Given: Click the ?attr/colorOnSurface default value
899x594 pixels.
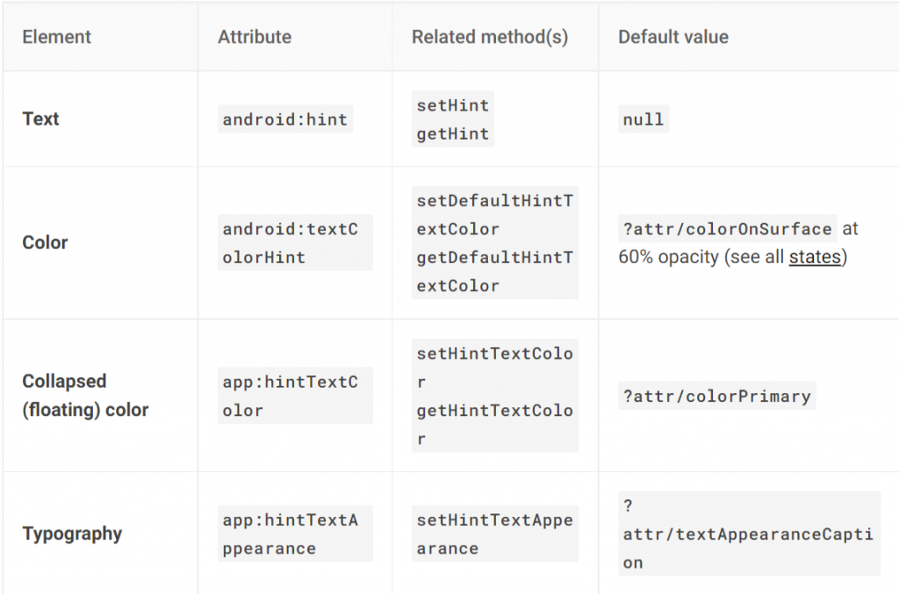Looking at the screenshot, I should pyautogui.click(x=728, y=229).
